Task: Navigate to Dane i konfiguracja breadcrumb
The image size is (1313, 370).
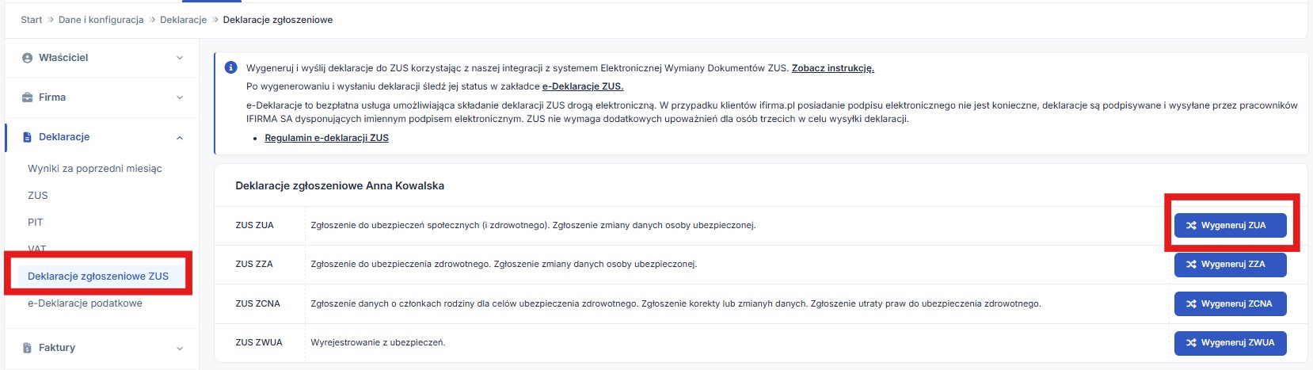Action: click(x=101, y=20)
